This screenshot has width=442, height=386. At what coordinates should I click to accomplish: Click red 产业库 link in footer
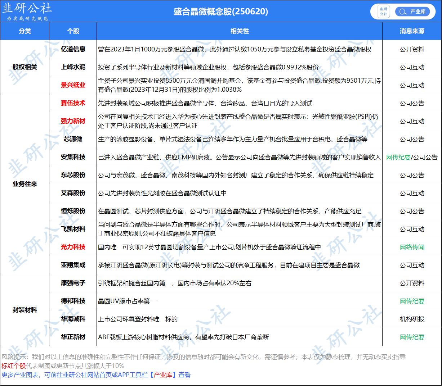[x=163, y=375]
